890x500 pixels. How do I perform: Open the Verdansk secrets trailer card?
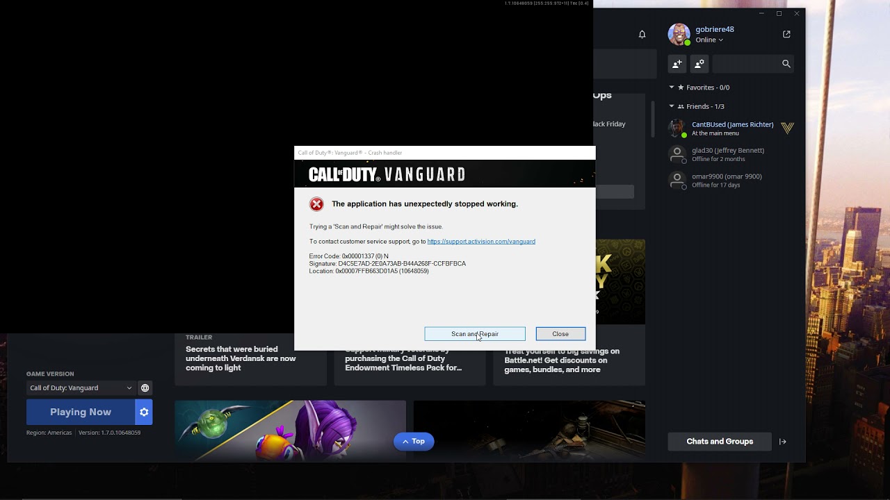pos(250,359)
